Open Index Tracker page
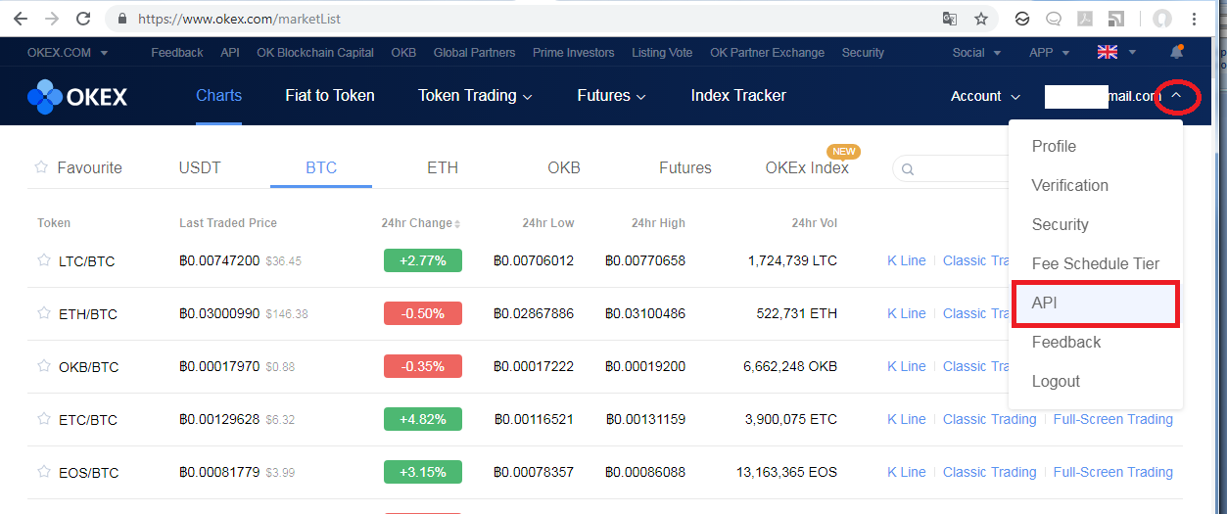Screen dimensions: 1227x514 click(x=738, y=96)
